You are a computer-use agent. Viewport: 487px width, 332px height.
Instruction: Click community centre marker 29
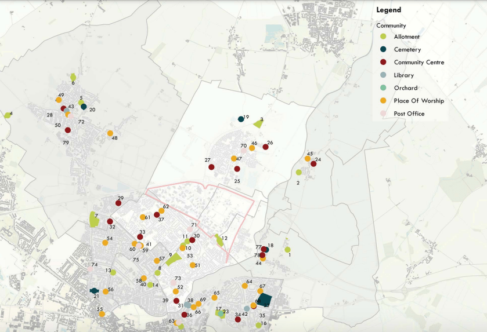(x=118, y=203)
